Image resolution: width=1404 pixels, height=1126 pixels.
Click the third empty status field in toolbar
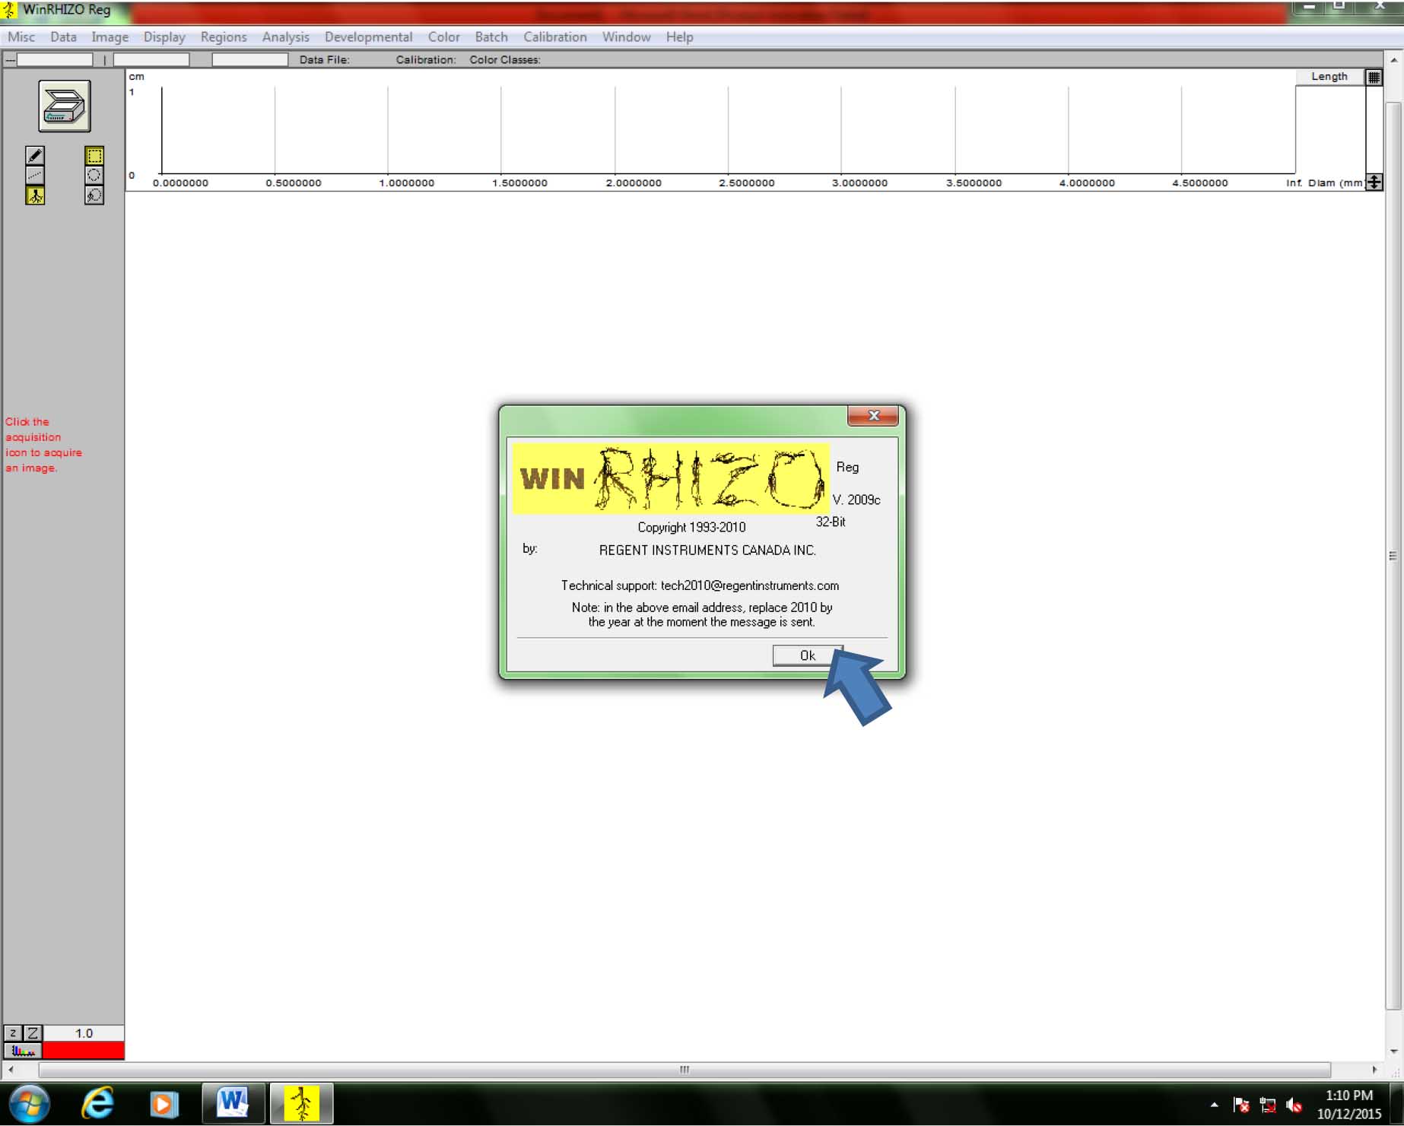(x=250, y=59)
